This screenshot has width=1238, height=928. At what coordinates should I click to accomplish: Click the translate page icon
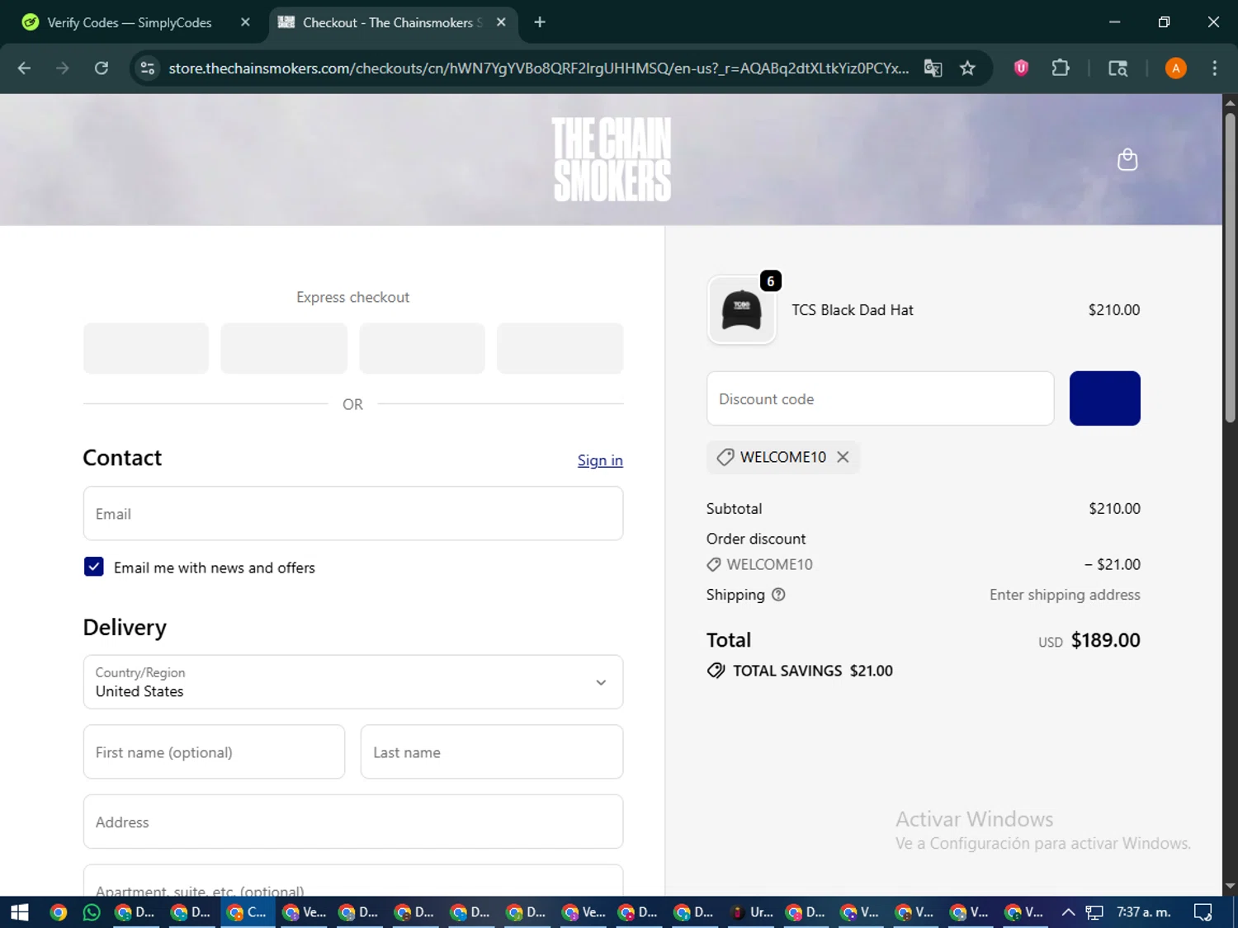[x=933, y=68]
